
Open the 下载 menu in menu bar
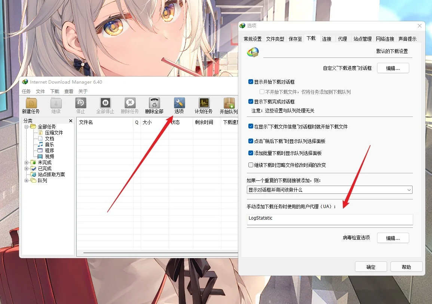pos(55,91)
